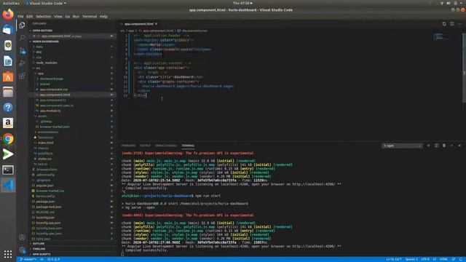Open the feedback icon in the status bar

pyautogui.click(x=454, y=259)
